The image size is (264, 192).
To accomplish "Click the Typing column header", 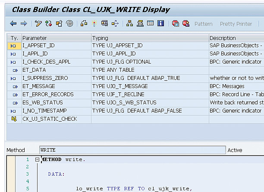I will coord(150,38).
